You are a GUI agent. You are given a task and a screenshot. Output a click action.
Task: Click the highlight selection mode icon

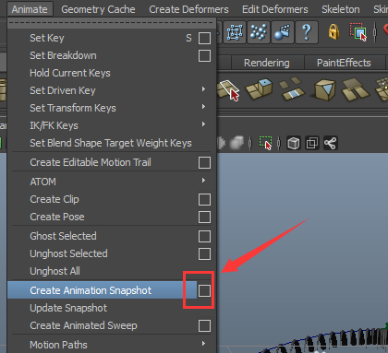point(358,32)
